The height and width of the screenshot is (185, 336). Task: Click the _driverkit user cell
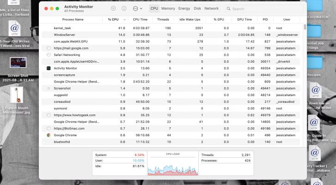(x=283, y=62)
